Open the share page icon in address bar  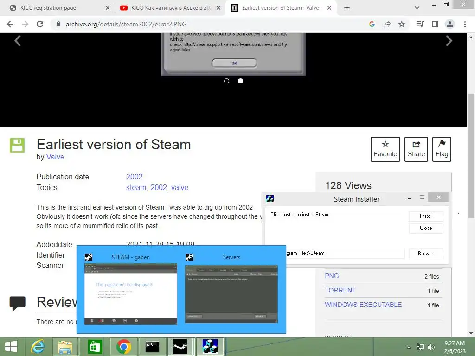[x=387, y=24]
